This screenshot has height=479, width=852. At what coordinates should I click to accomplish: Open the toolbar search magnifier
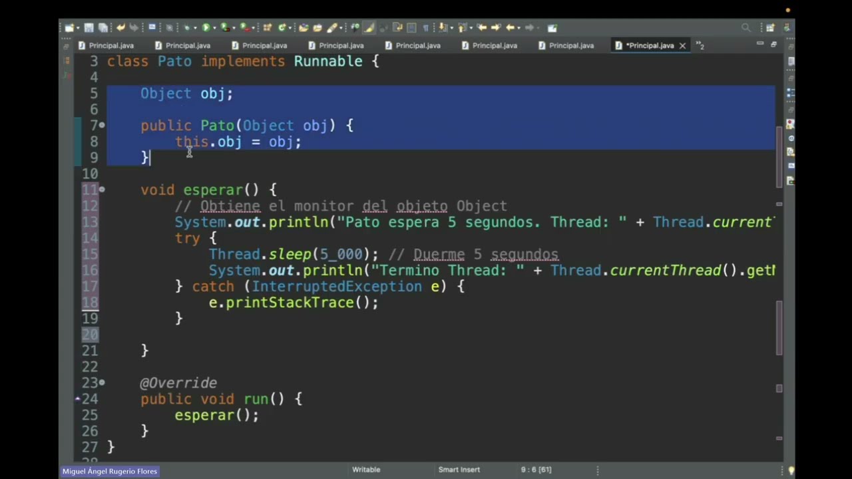[x=746, y=28]
